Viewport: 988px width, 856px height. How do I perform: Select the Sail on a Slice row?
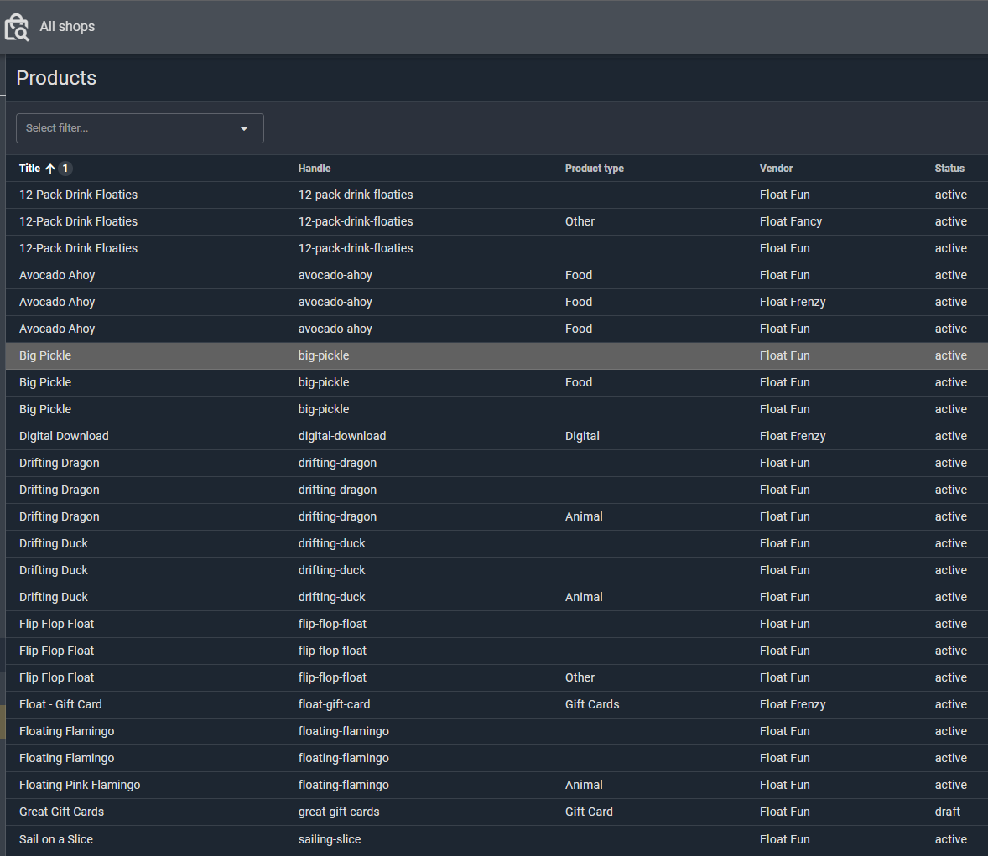56,839
